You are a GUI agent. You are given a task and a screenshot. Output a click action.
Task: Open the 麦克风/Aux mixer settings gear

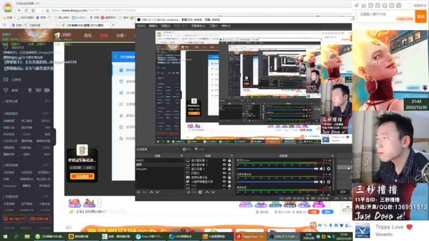[x=329, y=169]
